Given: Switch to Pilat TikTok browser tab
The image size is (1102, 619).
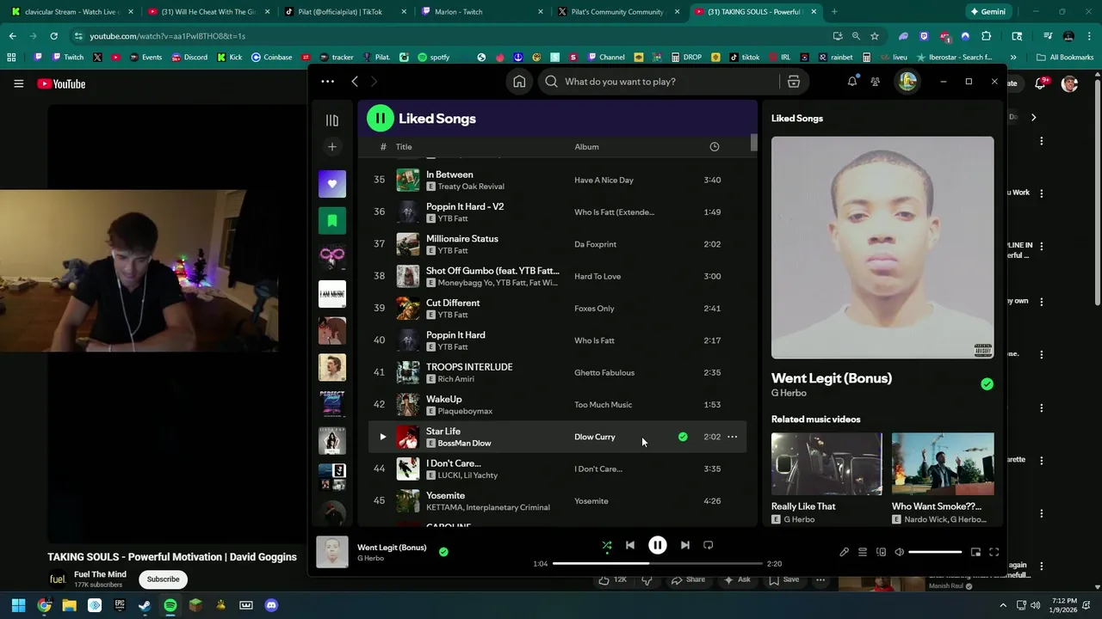Looking at the screenshot, I should point(344,12).
